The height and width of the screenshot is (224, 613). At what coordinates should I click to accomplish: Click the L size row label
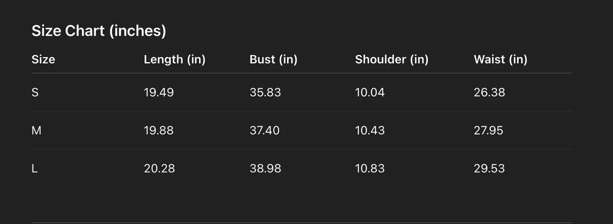[x=35, y=168]
